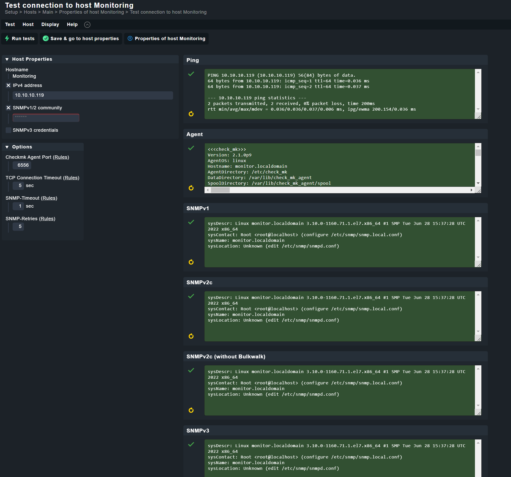Click the SNMPv2c reload icon
The height and width of the screenshot is (477, 511).
[191, 336]
